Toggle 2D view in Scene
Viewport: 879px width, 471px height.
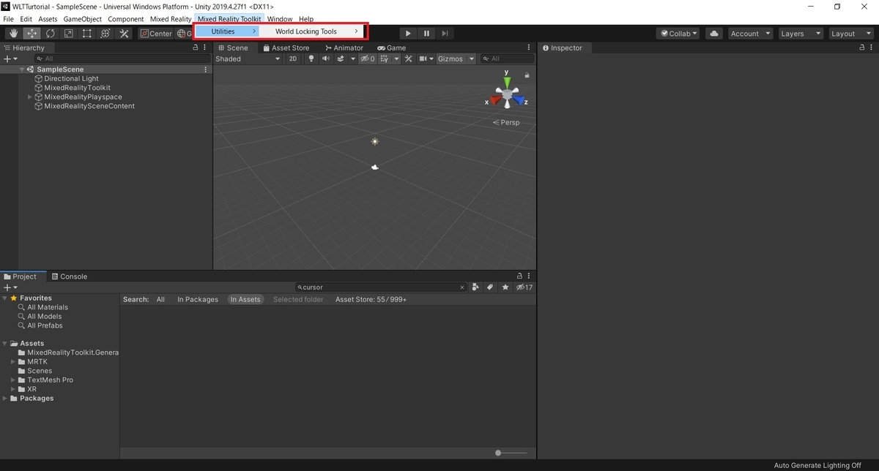click(x=293, y=59)
